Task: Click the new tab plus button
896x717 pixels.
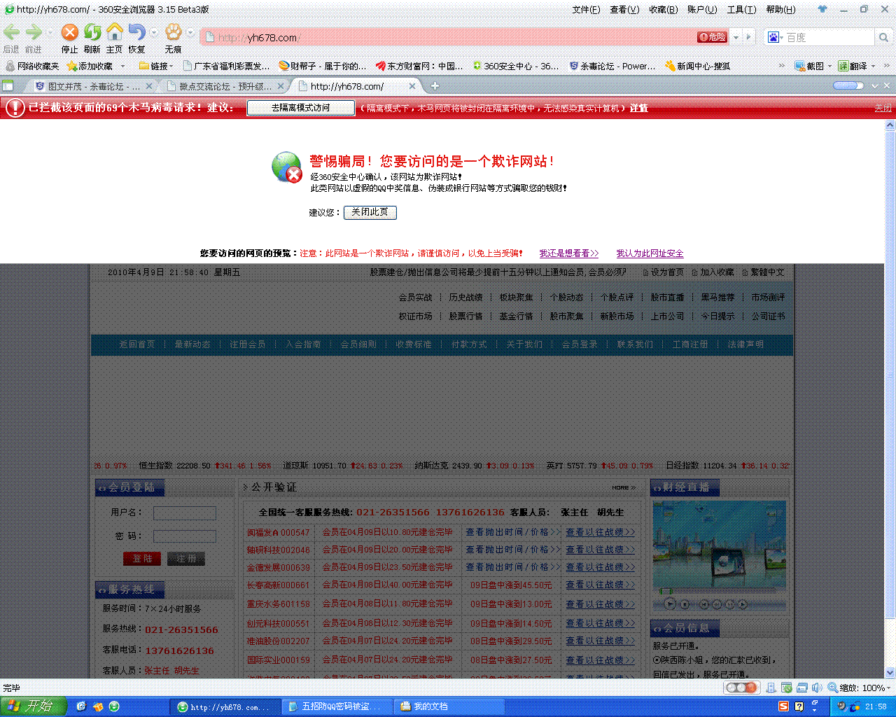Action: (x=435, y=86)
